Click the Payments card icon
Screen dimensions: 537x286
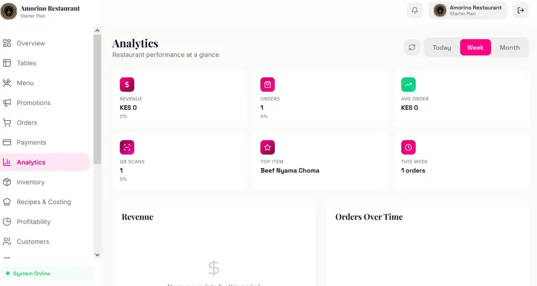(x=7, y=143)
